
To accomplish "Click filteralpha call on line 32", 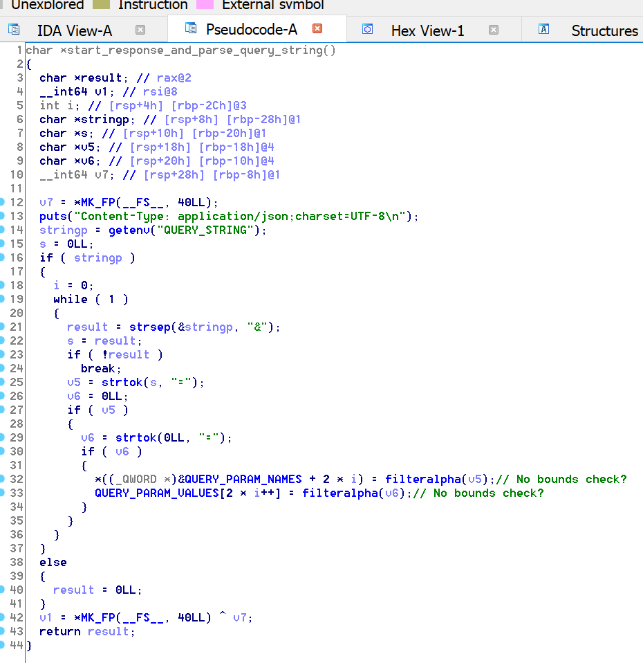I will coord(423,479).
